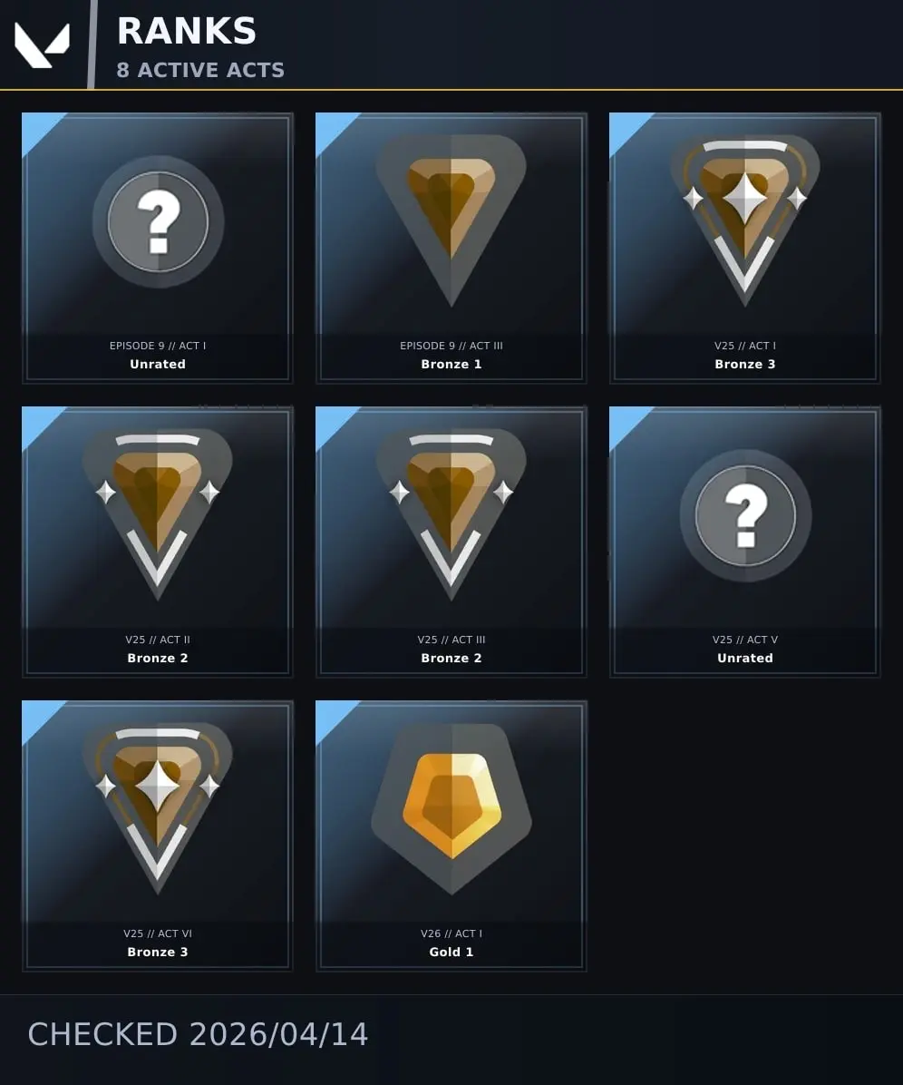Click the 8 ACTIVE ACTS subtitle
Screen dimensions: 903x1085
pyautogui.click(x=200, y=70)
